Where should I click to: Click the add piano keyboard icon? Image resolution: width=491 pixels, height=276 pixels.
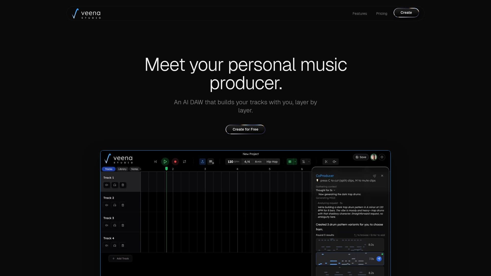211,162
